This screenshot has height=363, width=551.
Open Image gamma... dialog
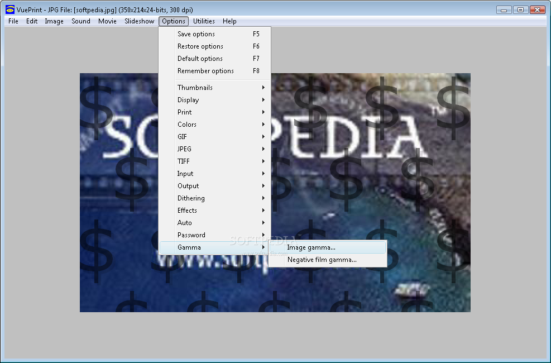(328, 247)
